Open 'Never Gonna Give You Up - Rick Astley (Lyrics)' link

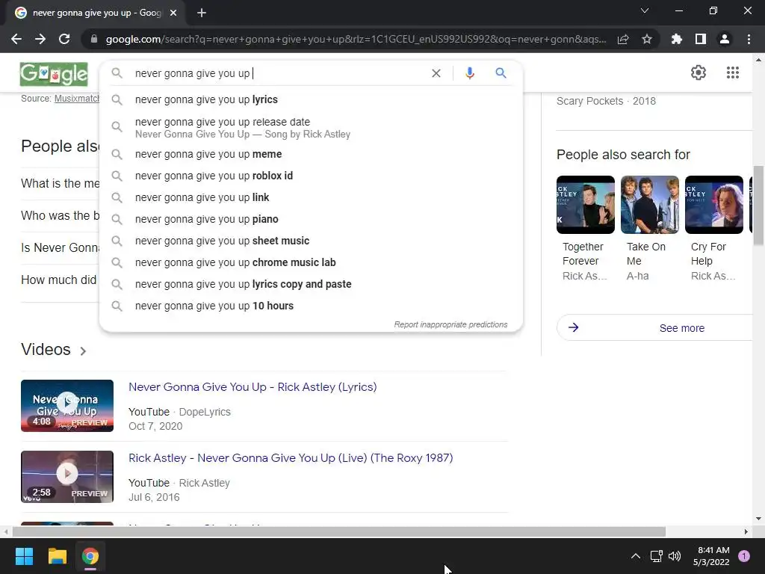tap(253, 387)
